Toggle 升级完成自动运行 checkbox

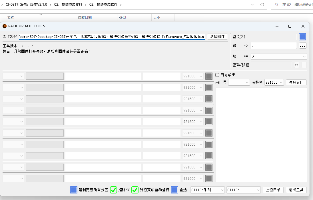tap(135, 190)
